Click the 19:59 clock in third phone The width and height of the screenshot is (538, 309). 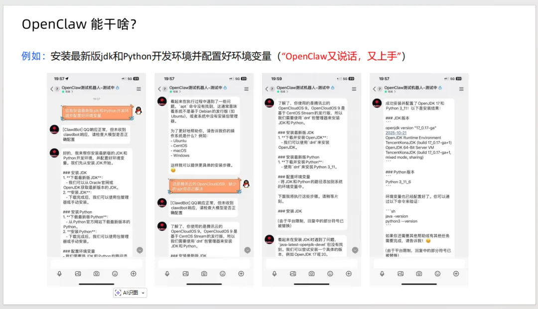[276, 79]
